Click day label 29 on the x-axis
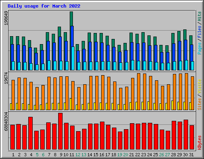 [x=179, y=155]
